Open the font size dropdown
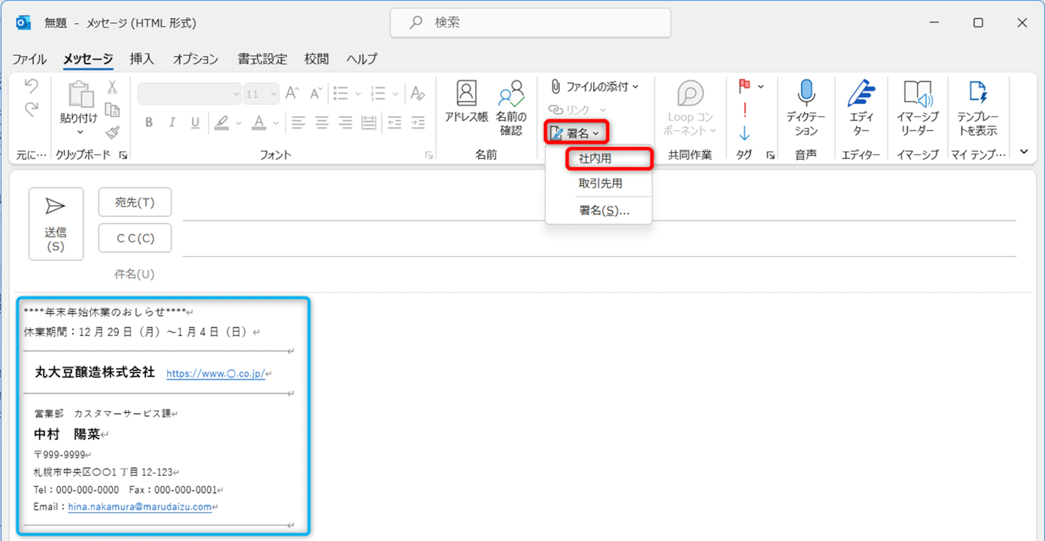The height and width of the screenshot is (541, 1045). click(273, 94)
